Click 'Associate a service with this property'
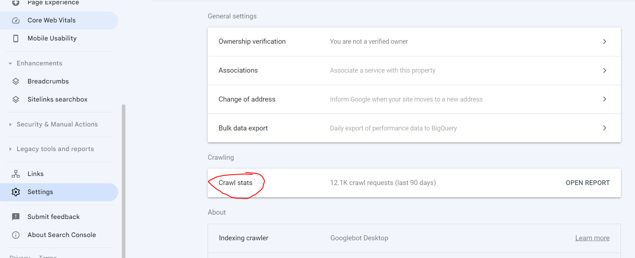The height and width of the screenshot is (258, 635). coord(382,70)
